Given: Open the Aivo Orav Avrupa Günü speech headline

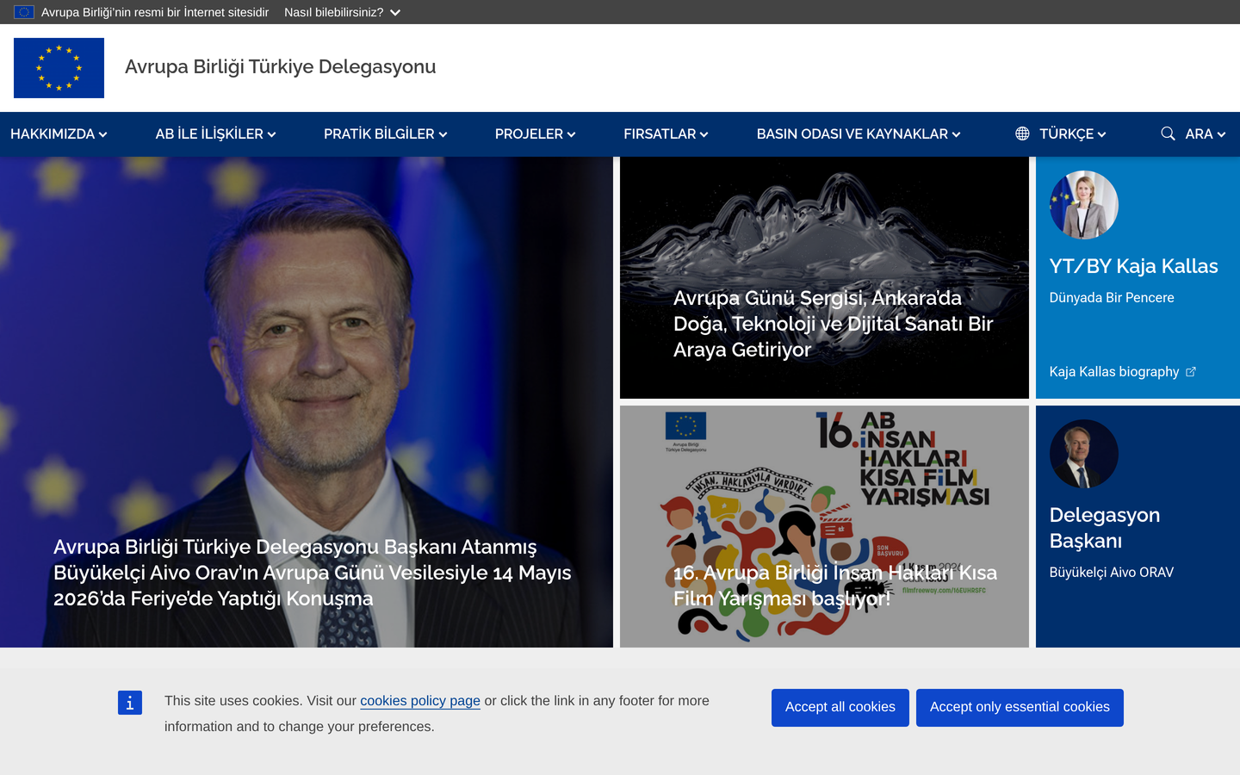Looking at the screenshot, I should click(x=313, y=573).
